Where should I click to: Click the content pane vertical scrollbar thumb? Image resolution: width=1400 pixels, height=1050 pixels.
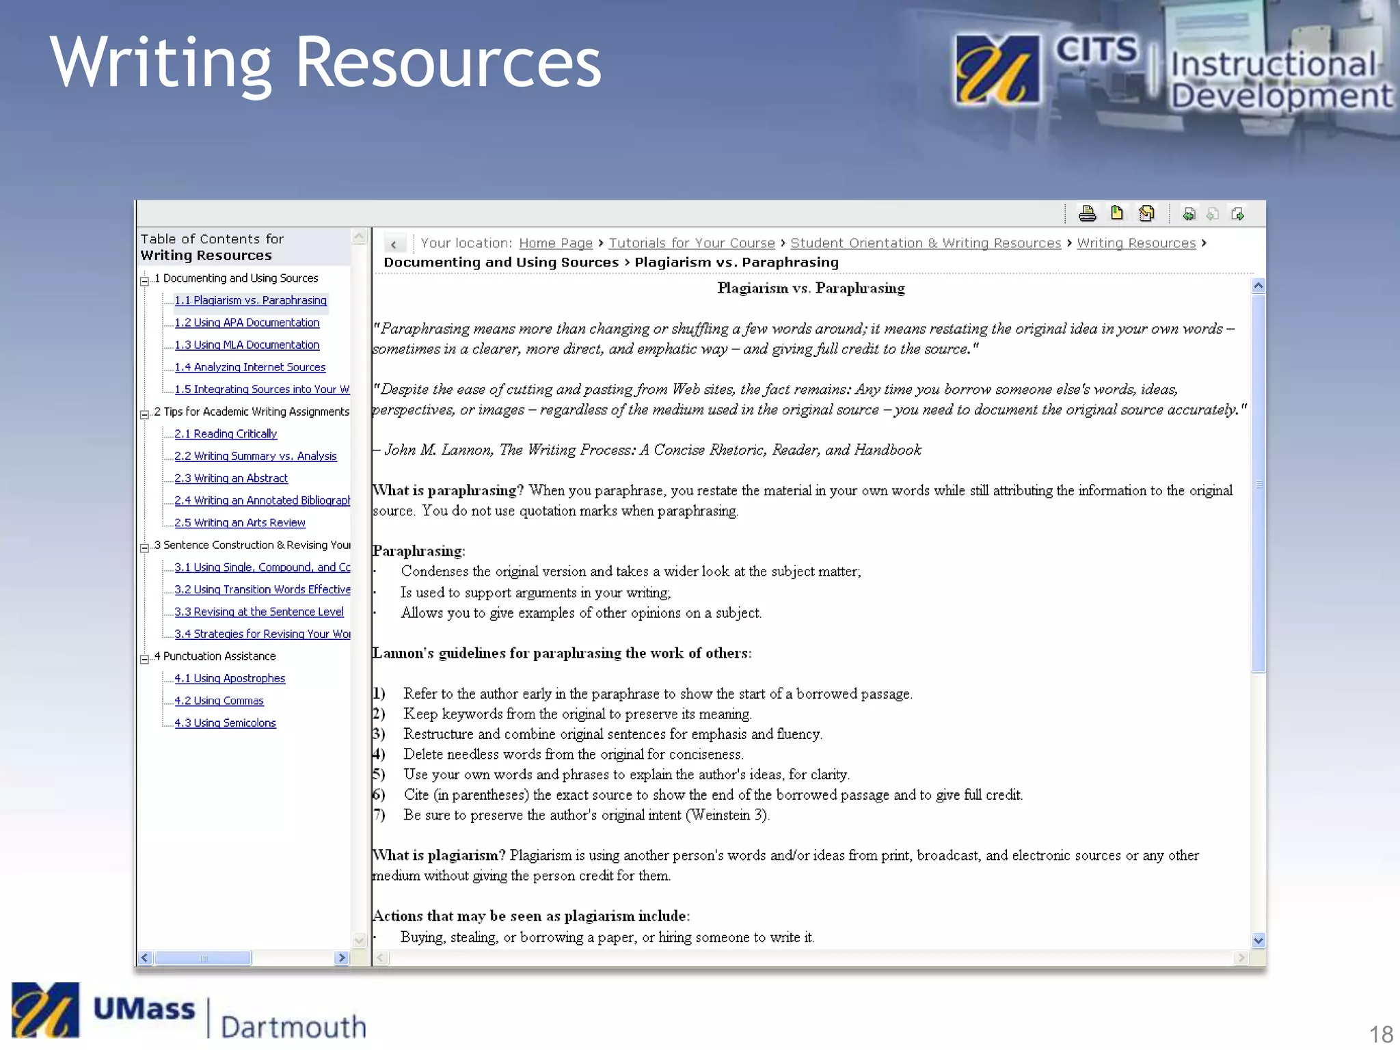(x=1258, y=483)
